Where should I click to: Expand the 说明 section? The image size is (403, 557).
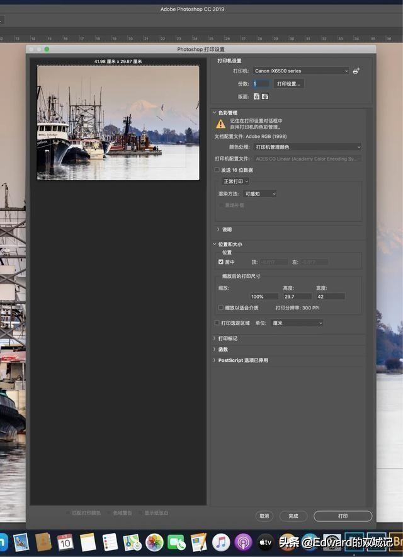point(218,229)
